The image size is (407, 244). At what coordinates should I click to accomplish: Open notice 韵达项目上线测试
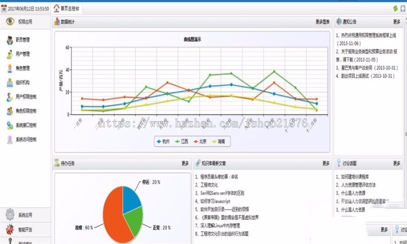click(x=365, y=76)
